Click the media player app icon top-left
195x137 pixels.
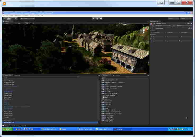pyautogui.click(x=4, y=3)
